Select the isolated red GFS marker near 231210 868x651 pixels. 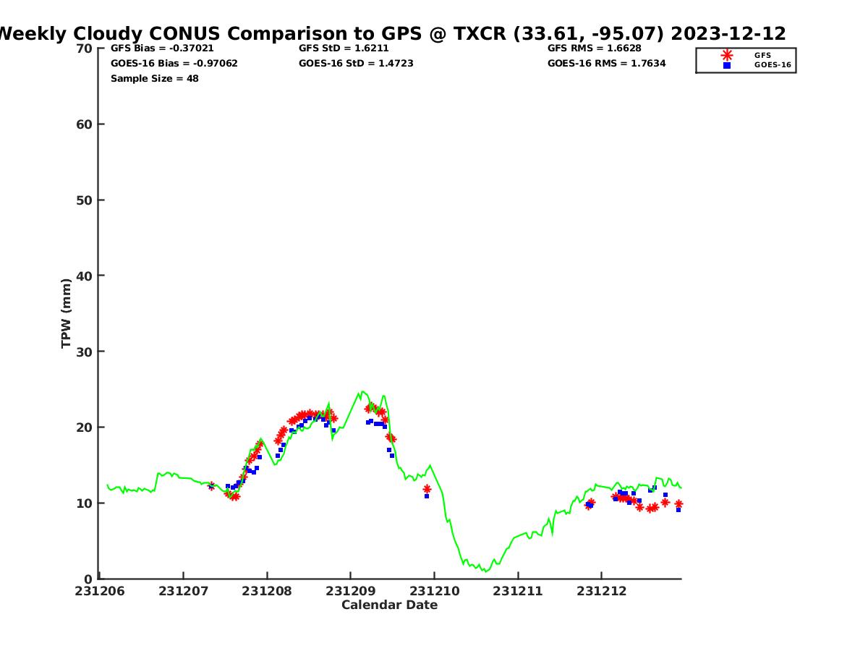tap(427, 489)
